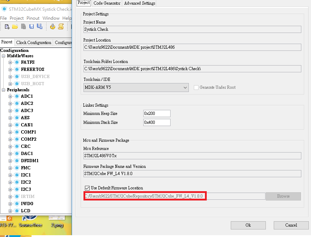Expand the COMP2 tree node
Viewport: 311px width, 237px height.
point(10,139)
